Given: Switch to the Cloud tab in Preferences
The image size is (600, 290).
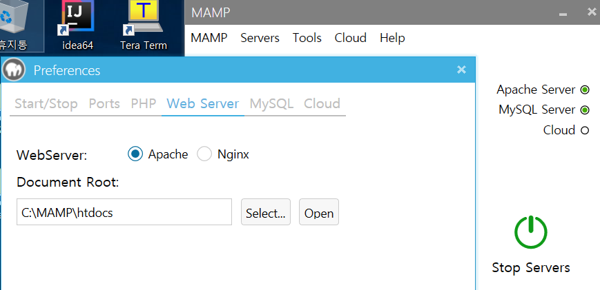Looking at the screenshot, I should point(322,104).
